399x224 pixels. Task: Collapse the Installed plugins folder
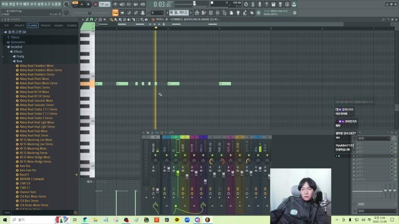click(x=16, y=47)
